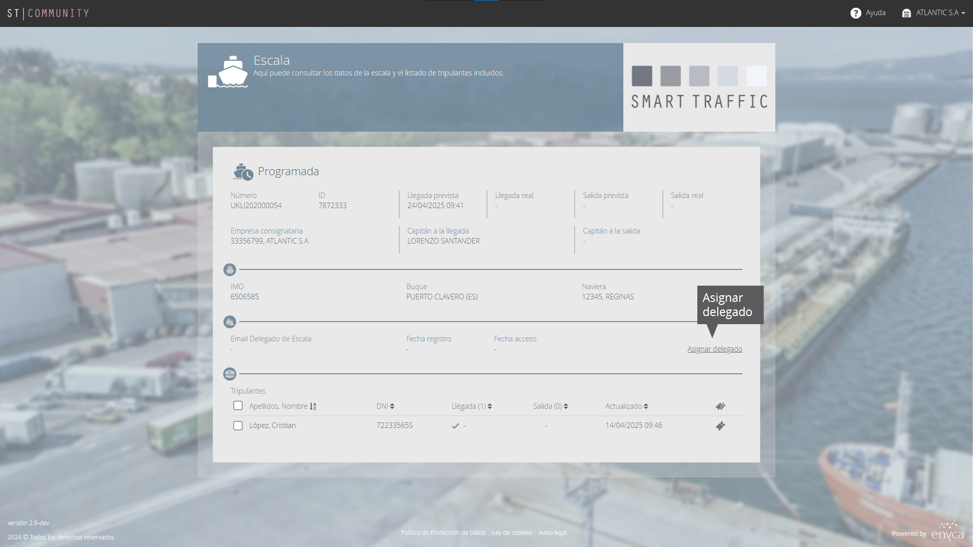973x547 pixels.
Task: Click the Programada ship clock icon
Action: [x=243, y=172]
